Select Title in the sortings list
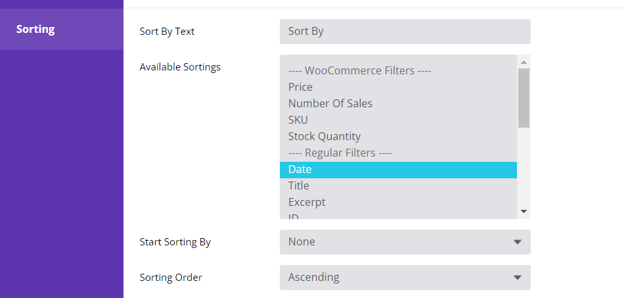The width and height of the screenshot is (624, 298). 298,186
